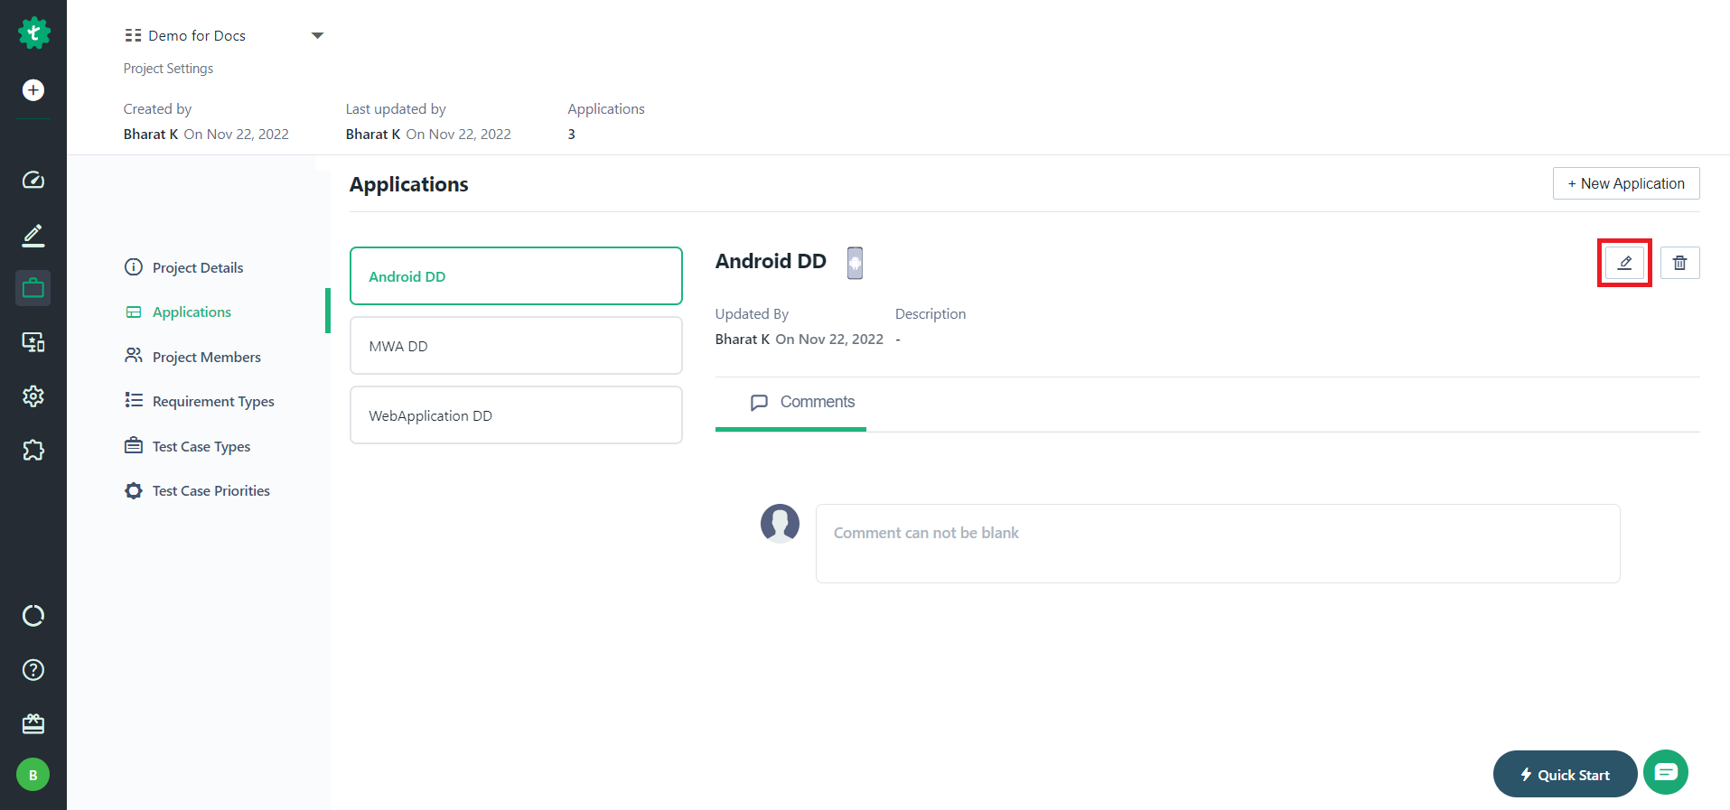The height and width of the screenshot is (810, 1730).
Task: Open the pencil develop icon in sidebar
Action: pyautogui.click(x=33, y=235)
